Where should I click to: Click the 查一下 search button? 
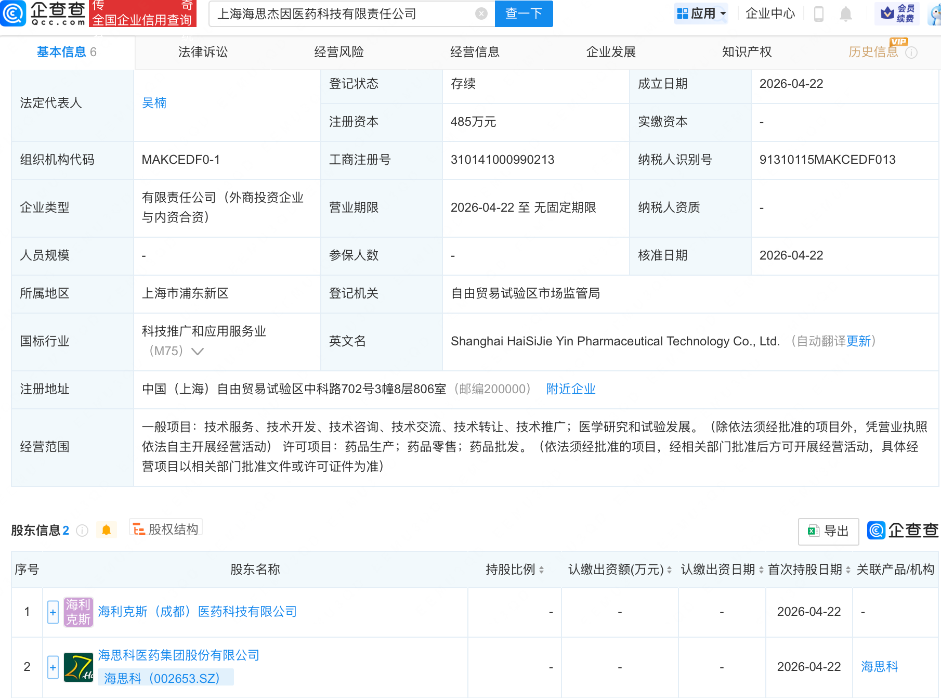tap(523, 14)
